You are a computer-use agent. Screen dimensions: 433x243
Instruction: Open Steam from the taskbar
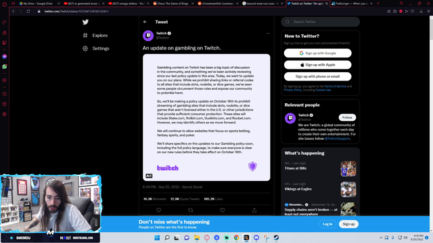(x=276, y=238)
